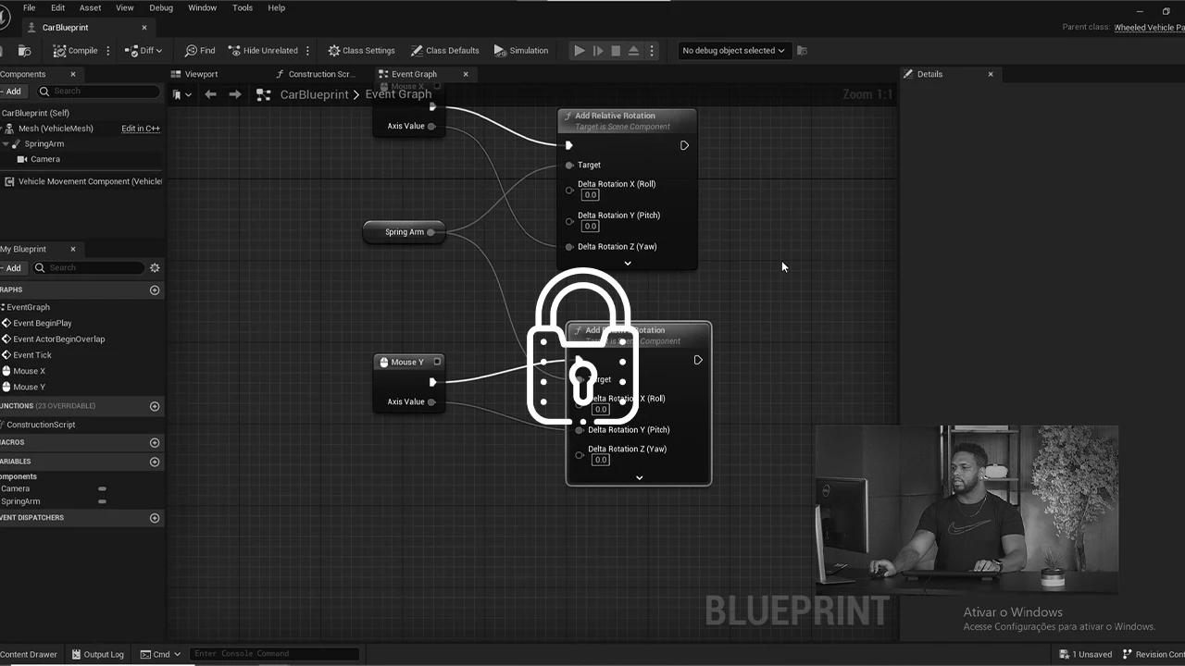Screen dimensions: 1185x666
Task: Click the Browse to asset toolbar icon
Action: [x=24, y=51]
